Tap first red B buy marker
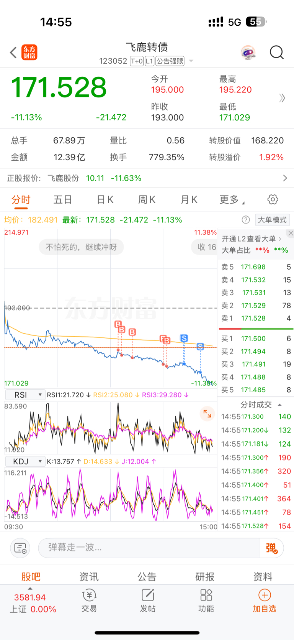 click(118, 324)
